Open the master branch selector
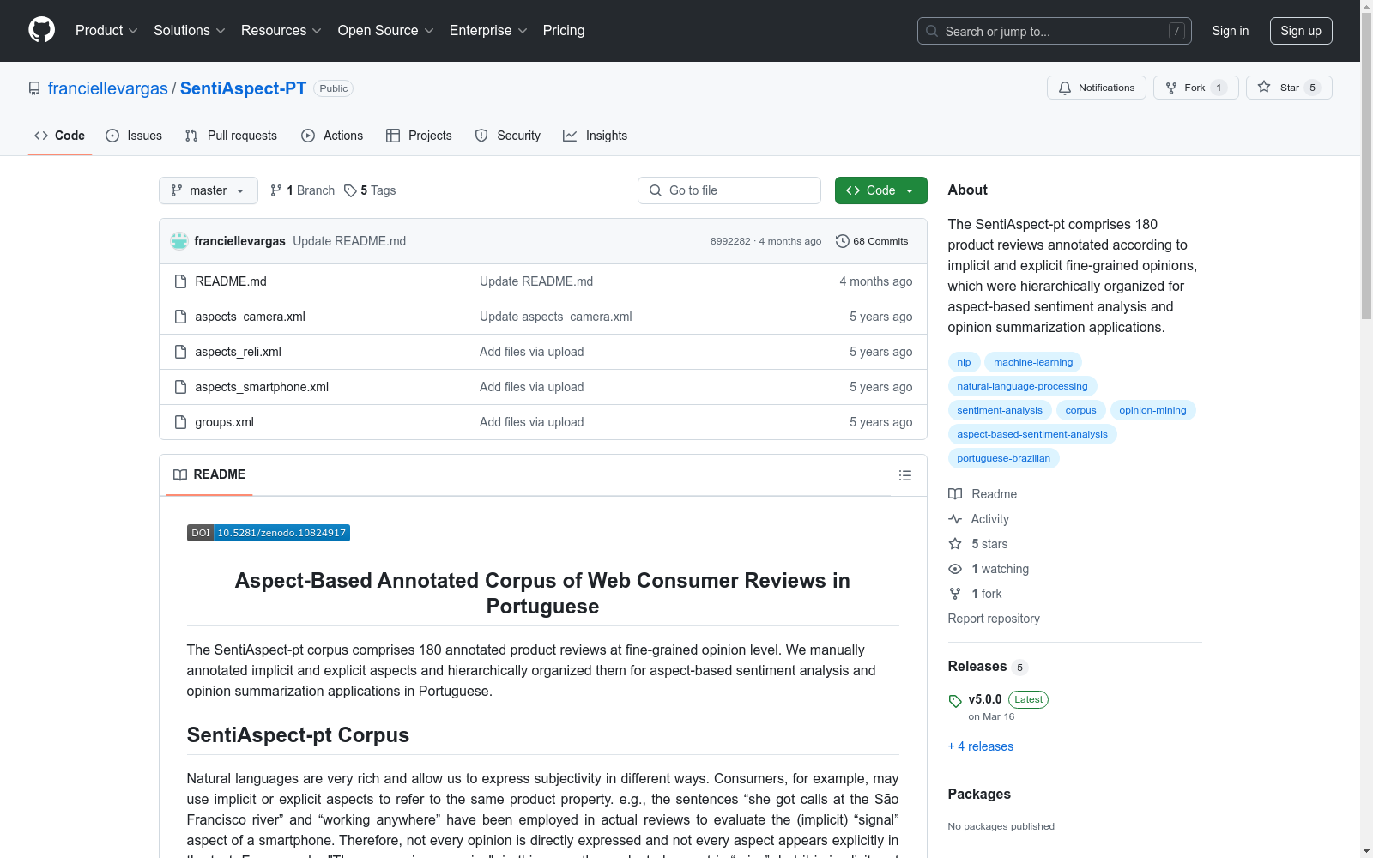1373x858 pixels. [x=209, y=190]
